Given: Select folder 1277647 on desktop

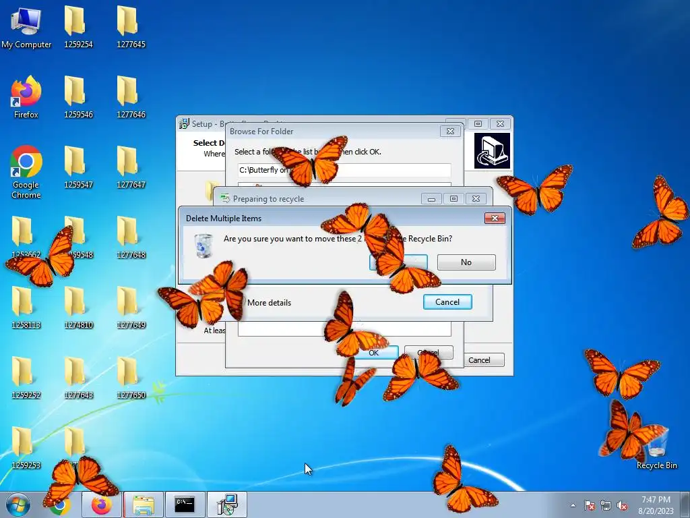Looking at the screenshot, I should [131, 167].
